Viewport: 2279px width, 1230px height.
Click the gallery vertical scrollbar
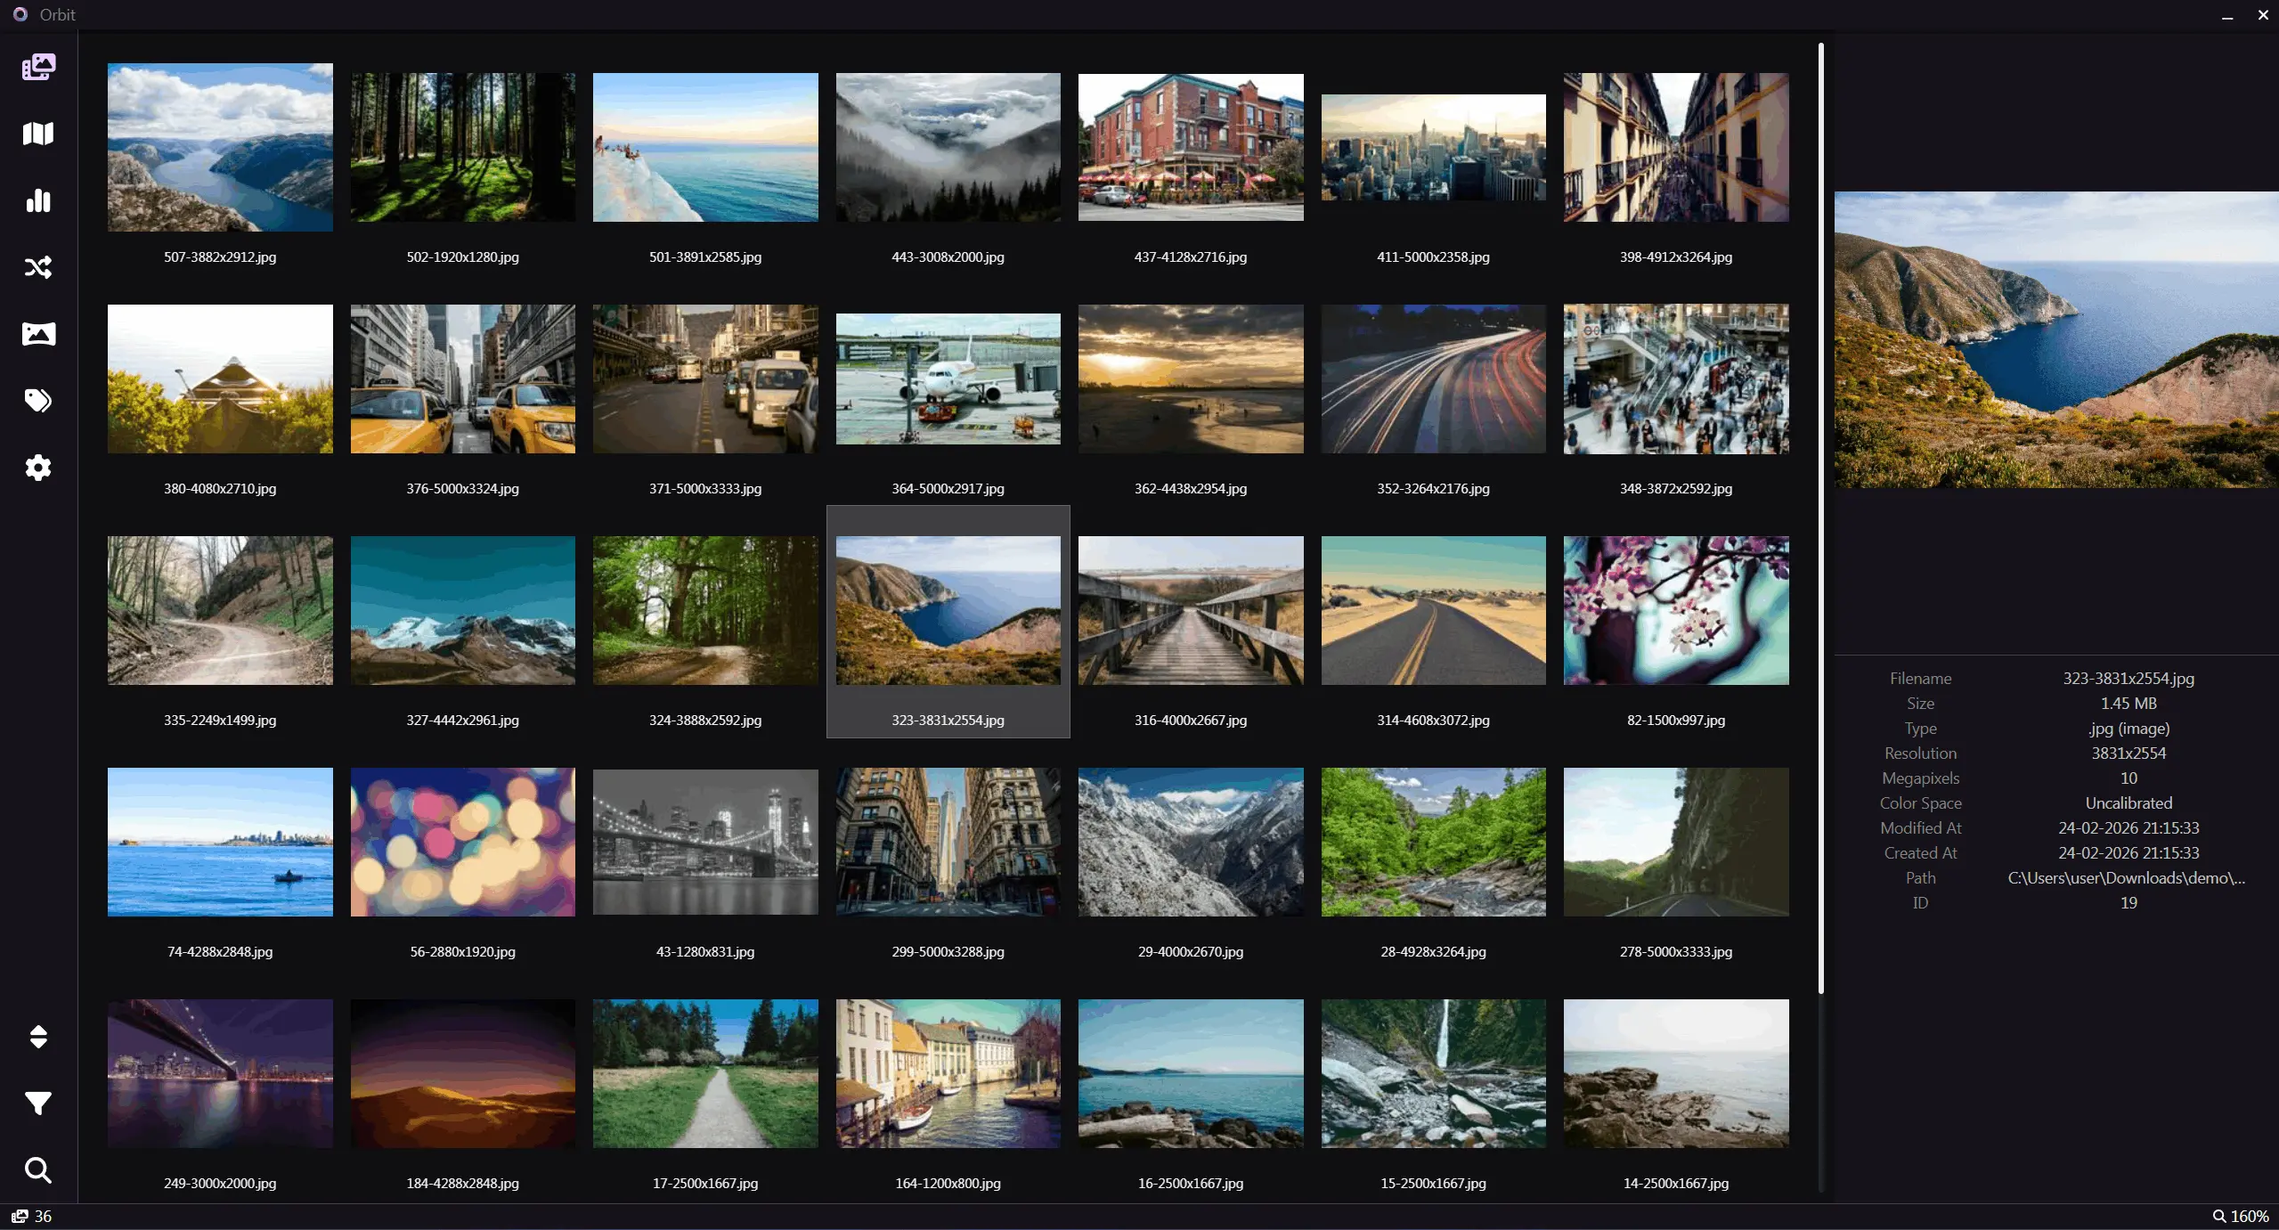[1820, 517]
